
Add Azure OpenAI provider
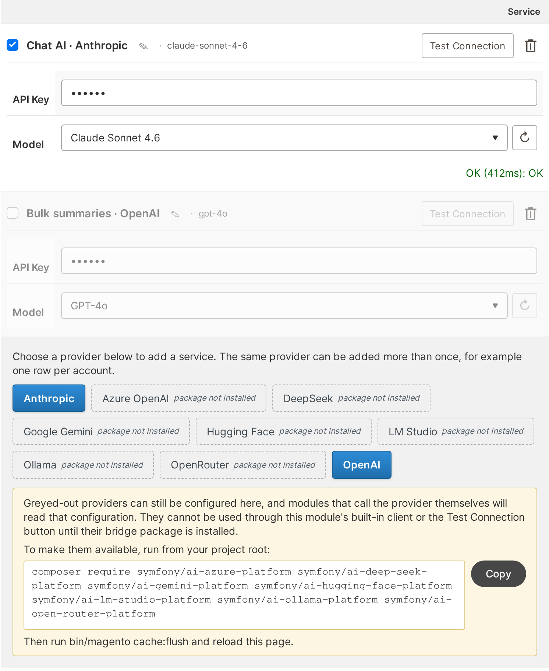(178, 398)
